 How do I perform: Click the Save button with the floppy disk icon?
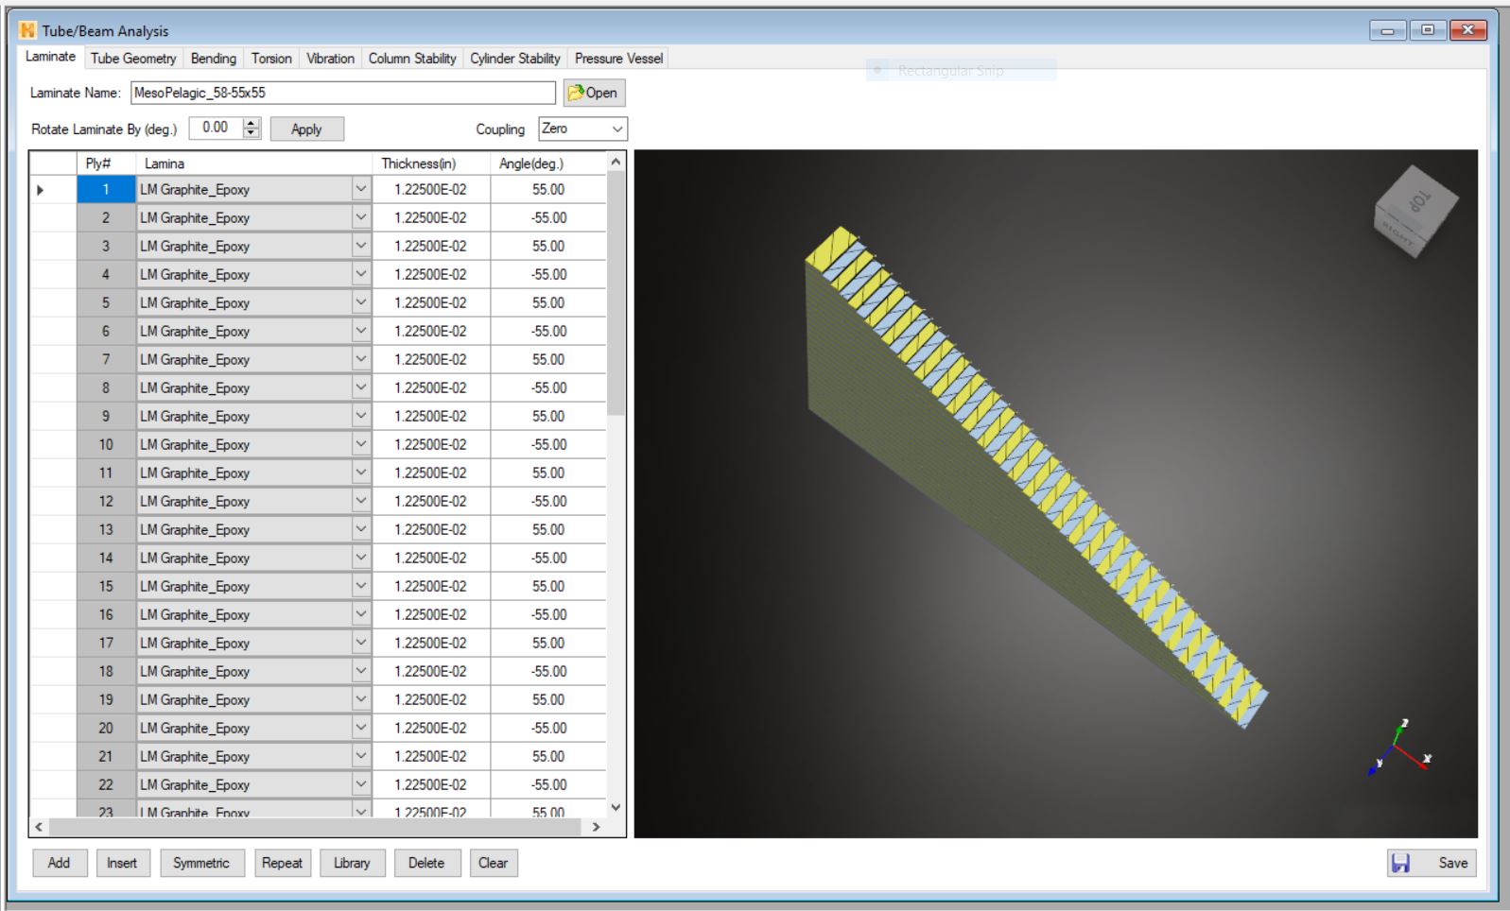pos(1432,863)
